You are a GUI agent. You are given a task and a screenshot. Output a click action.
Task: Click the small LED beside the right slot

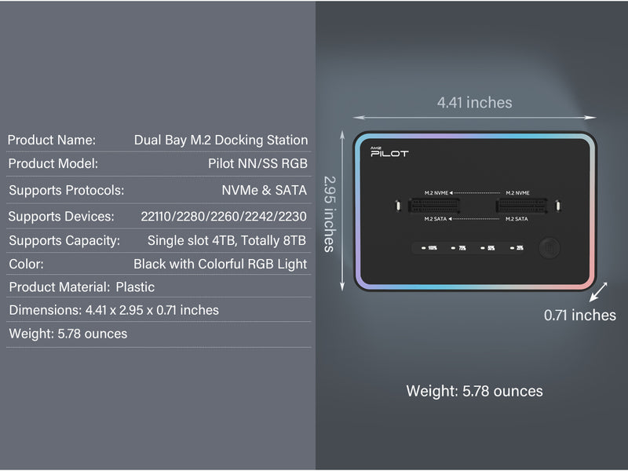coord(558,206)
